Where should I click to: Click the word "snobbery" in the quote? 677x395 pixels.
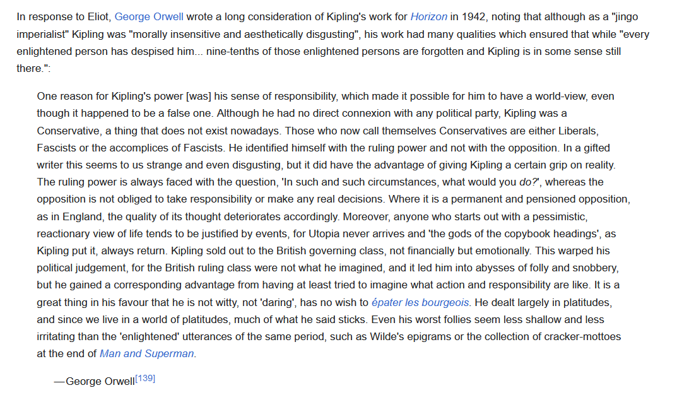pyautogui.click(x=595, y=268)
